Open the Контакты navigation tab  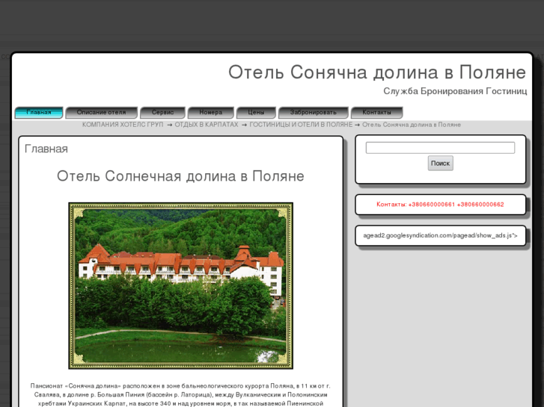point(376,113)
